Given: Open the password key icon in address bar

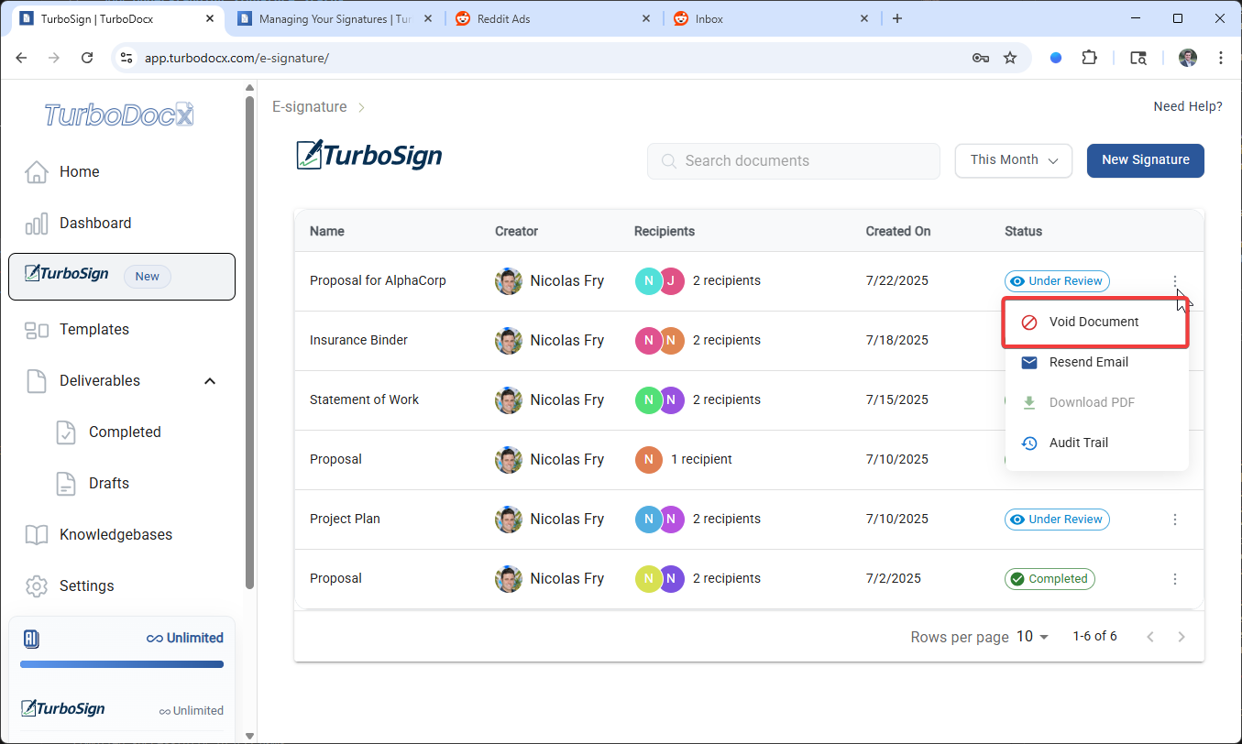Looking at the screenshot, I should tap(980, 58).
